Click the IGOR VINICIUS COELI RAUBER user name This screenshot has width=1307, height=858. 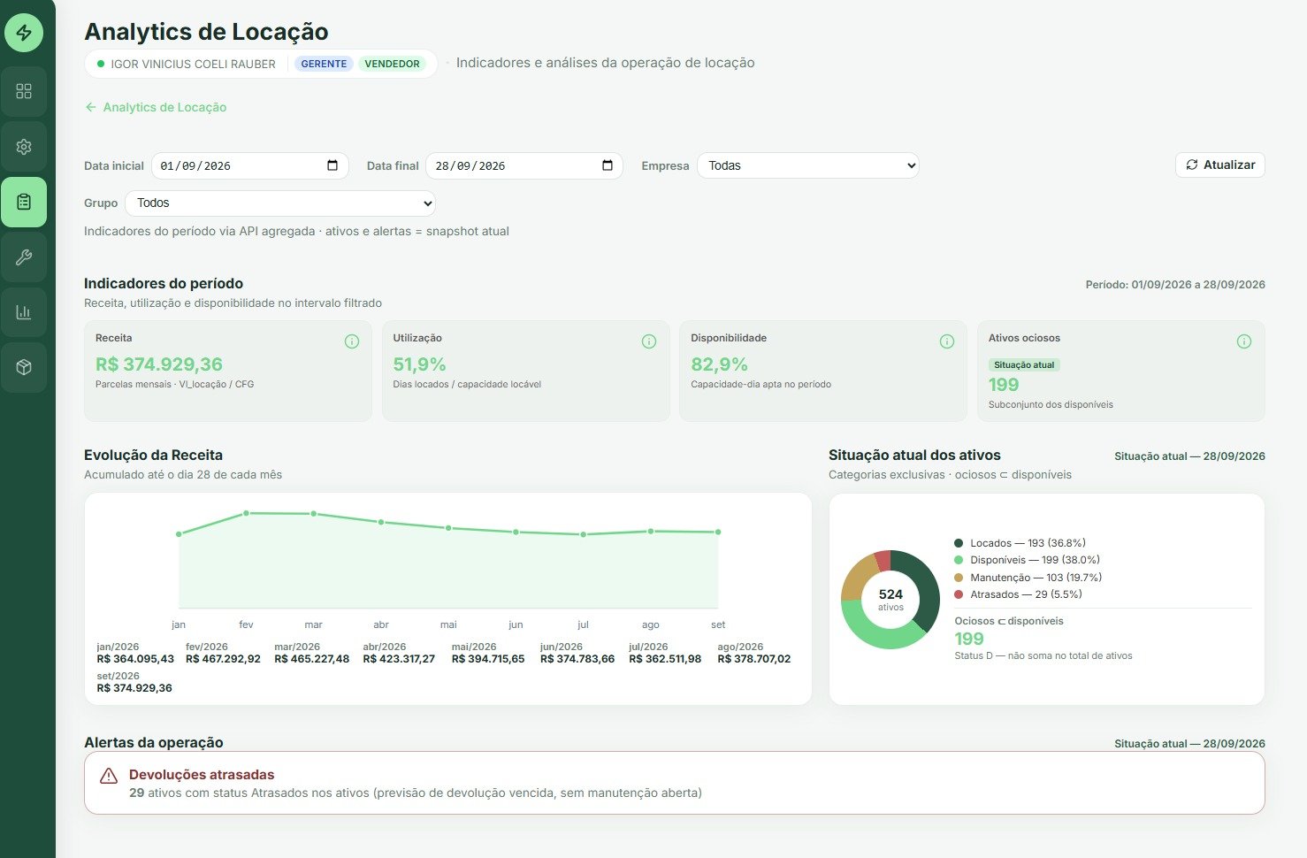193,64
